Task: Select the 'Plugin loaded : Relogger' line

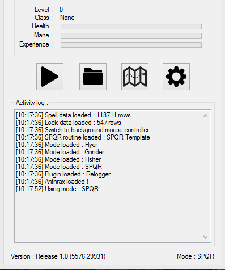Action: click(x=63, y=174)
